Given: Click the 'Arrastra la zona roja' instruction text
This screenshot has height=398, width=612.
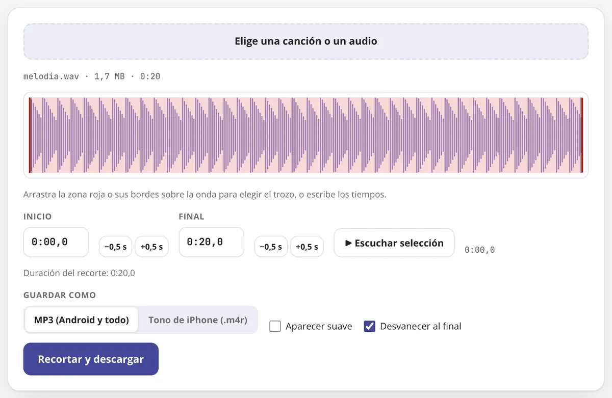Looking at the screenshot, I should [x=205, y=195].
